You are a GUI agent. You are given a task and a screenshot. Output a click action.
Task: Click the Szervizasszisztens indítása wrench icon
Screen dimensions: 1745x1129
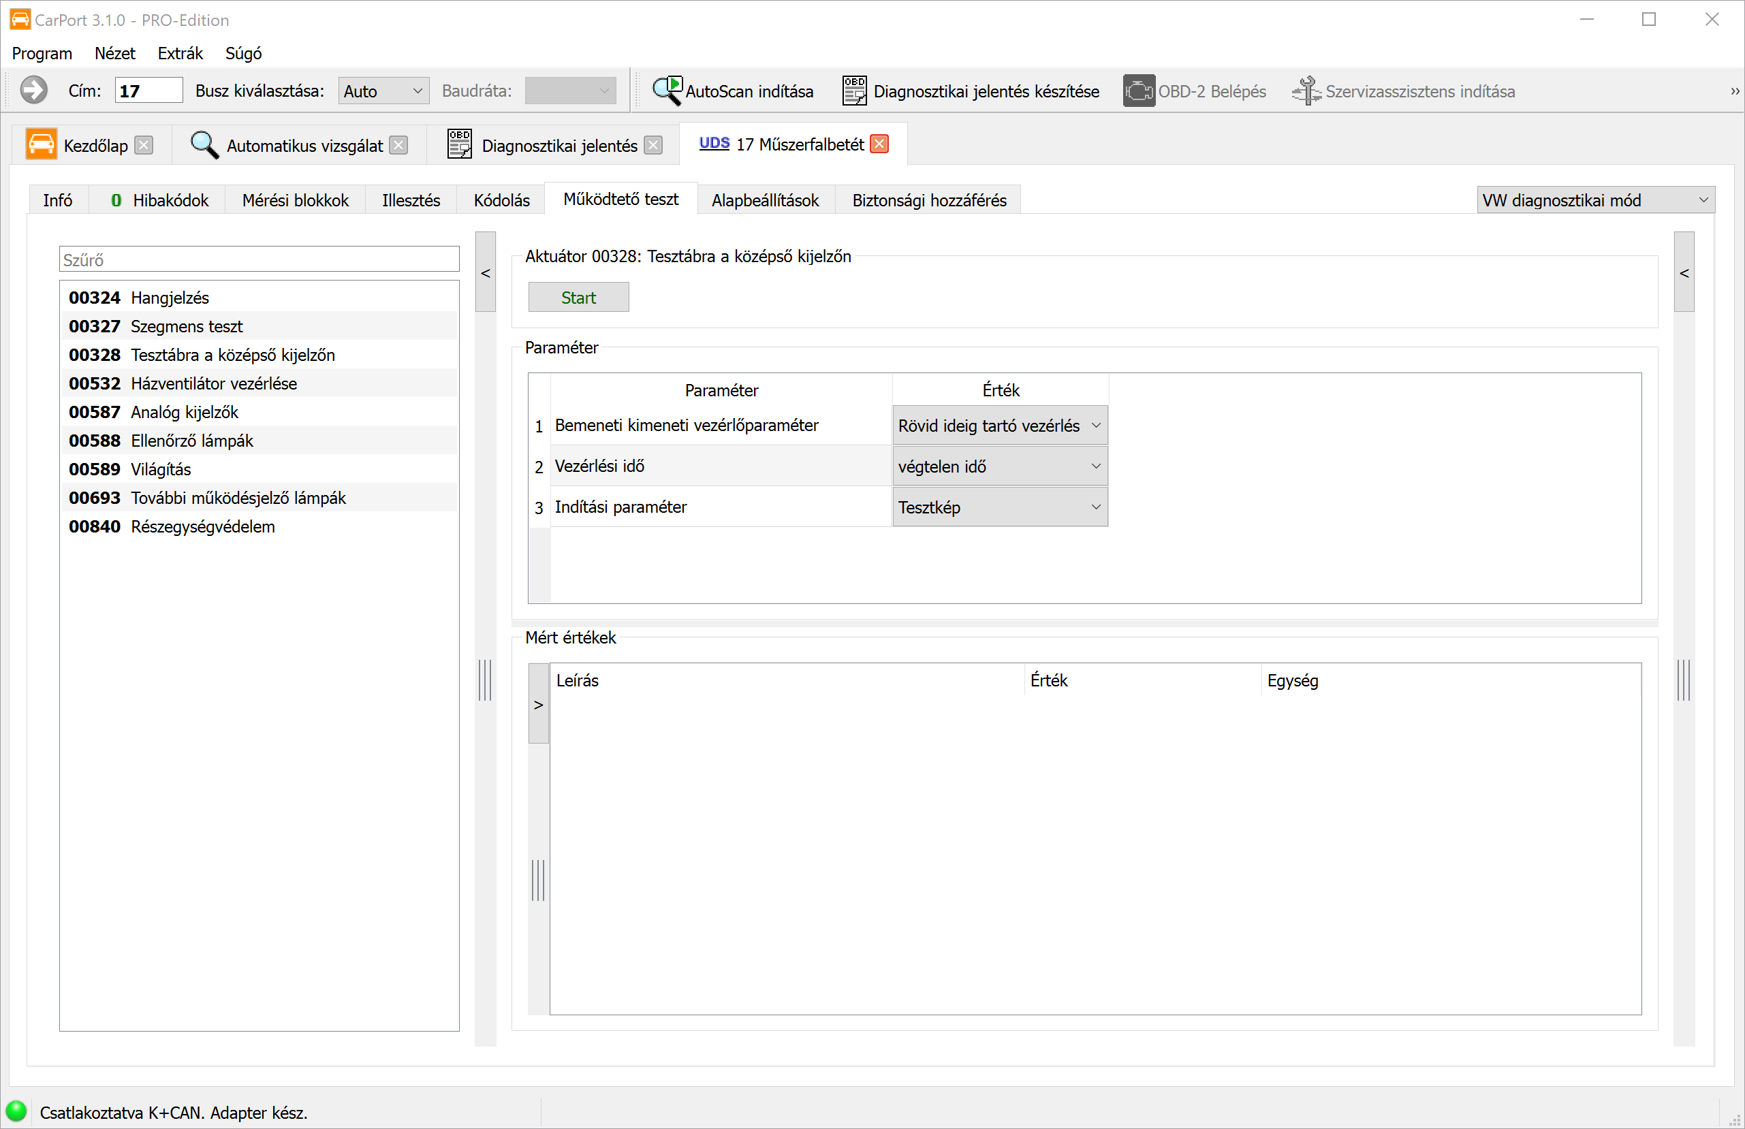click(1306, 91)
